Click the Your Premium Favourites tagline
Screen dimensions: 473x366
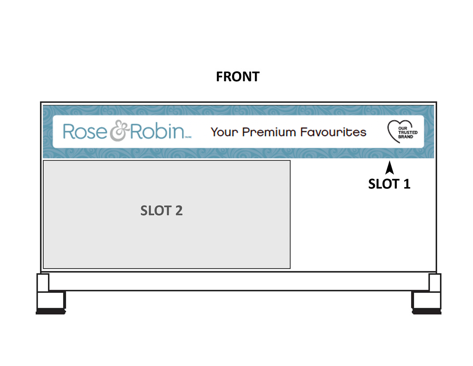(288, 132)
